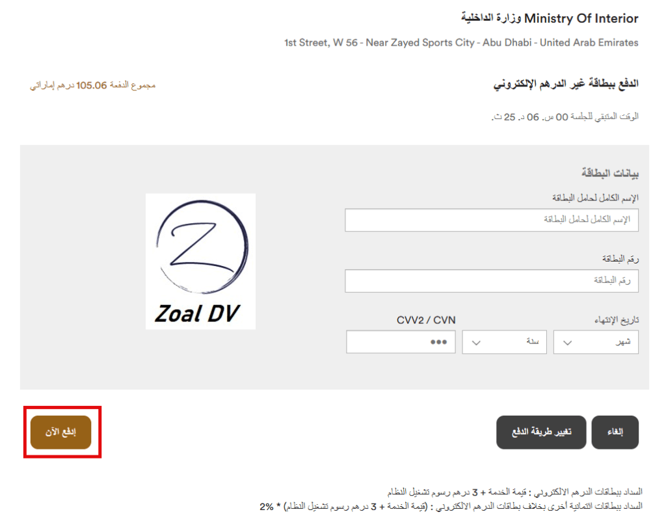This screenshot has width=666, height=523.
Task: Click the 105.06 total payment amount text
Action: tap(92, 85)
